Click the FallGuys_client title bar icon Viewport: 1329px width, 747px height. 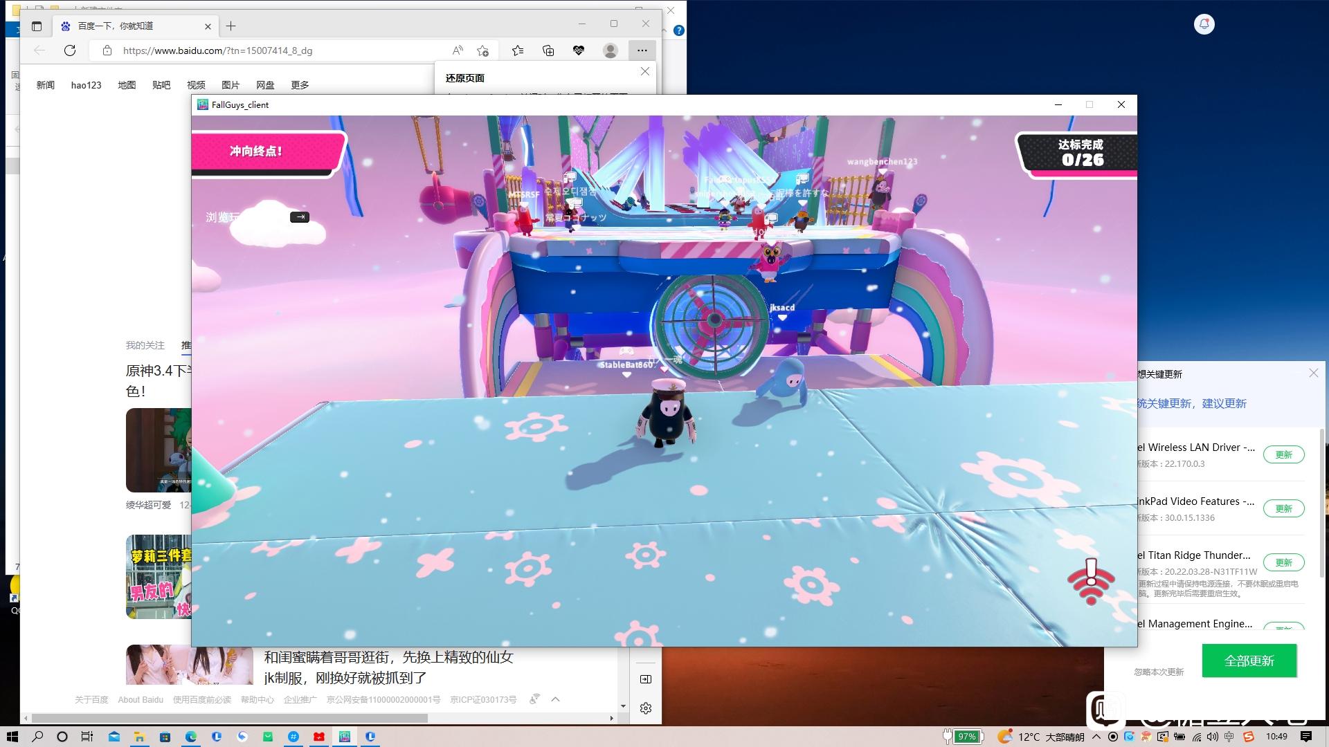pos(203,104)
